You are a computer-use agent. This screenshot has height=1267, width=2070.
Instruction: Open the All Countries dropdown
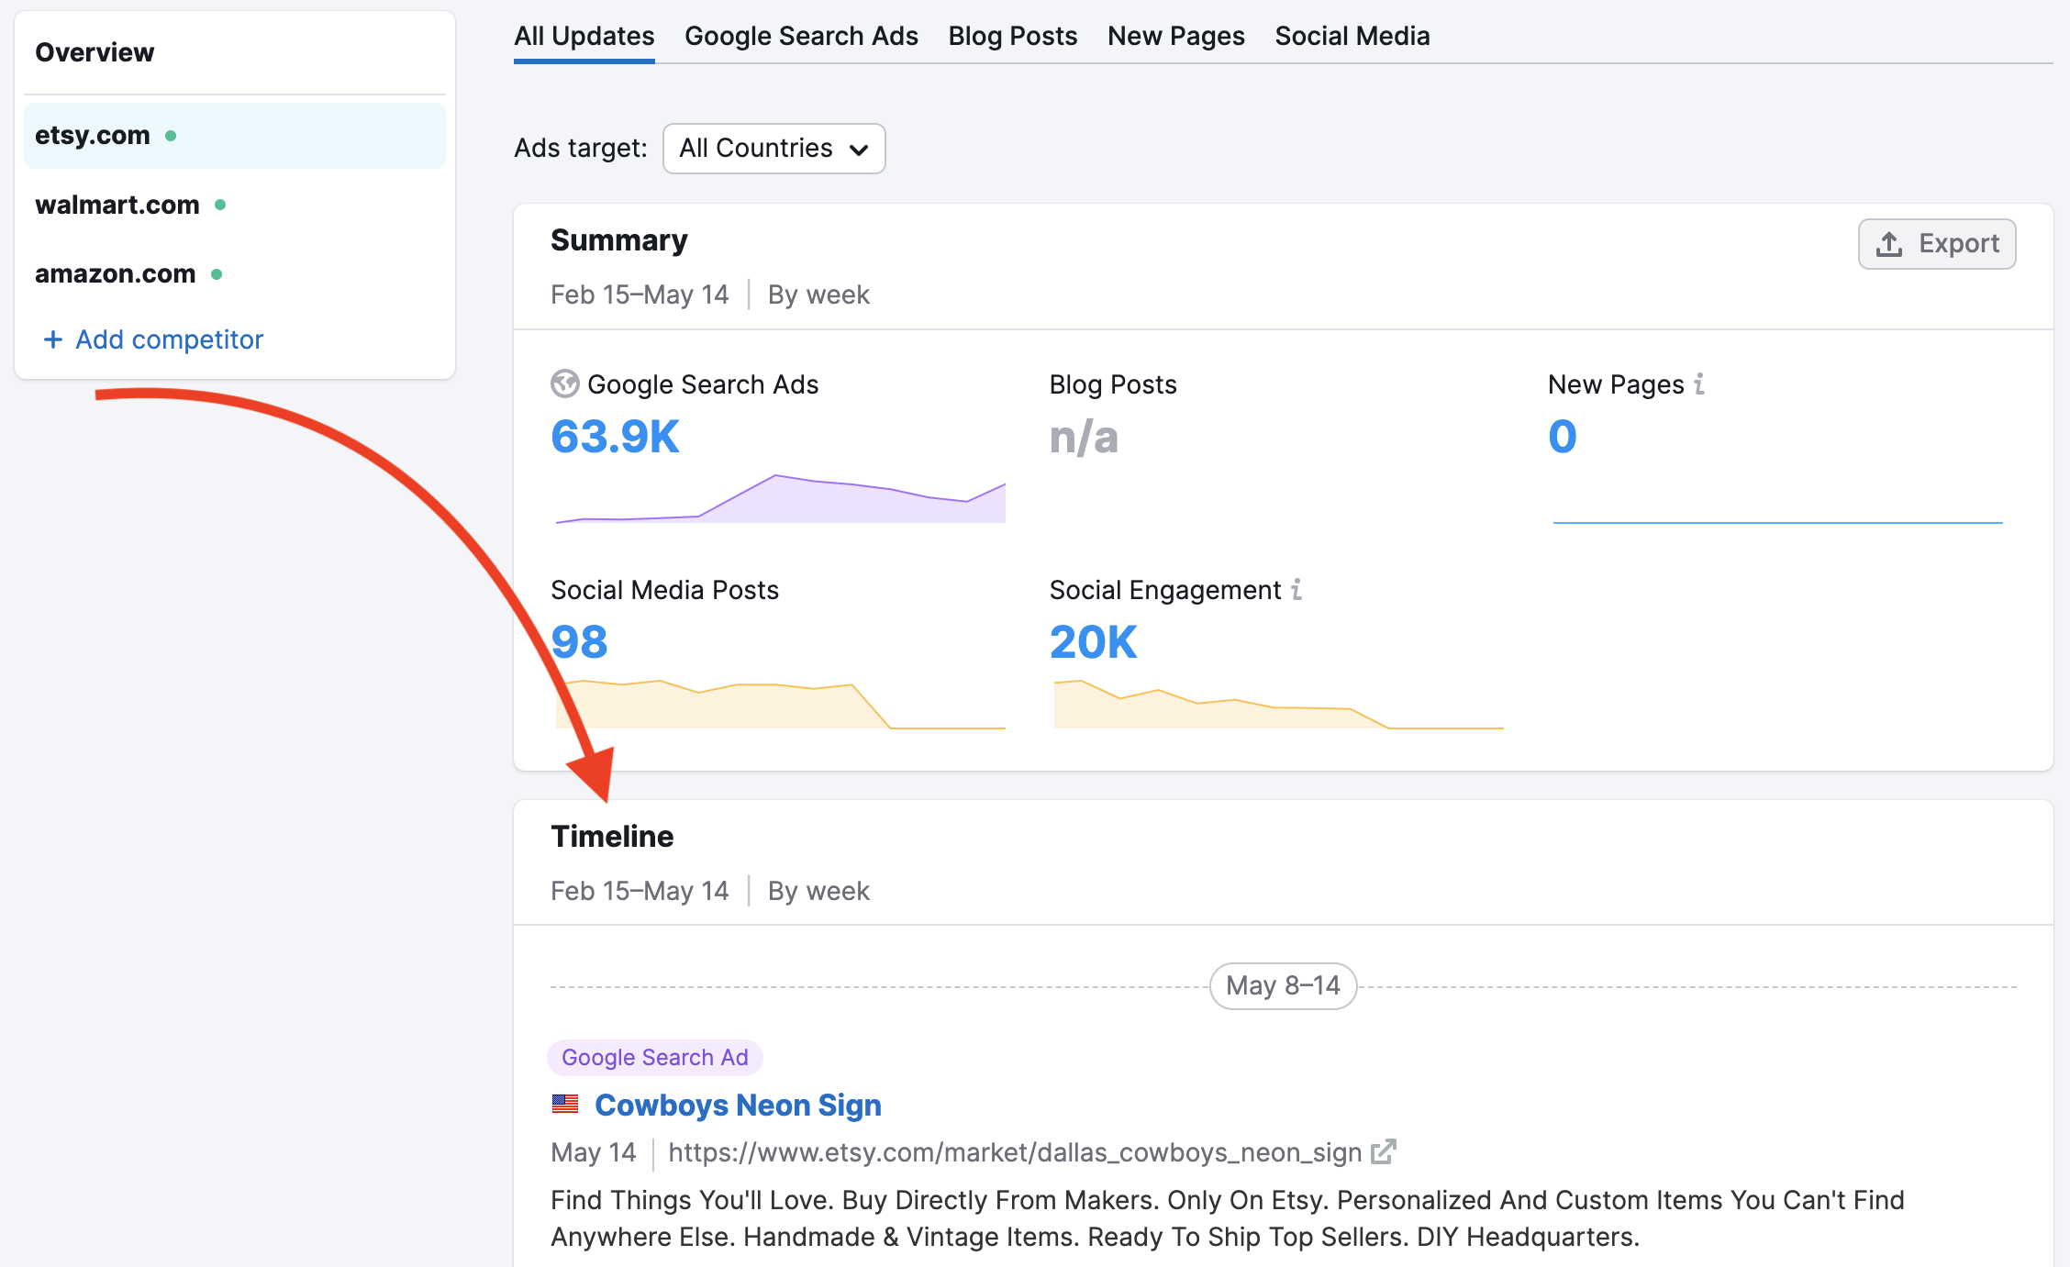[x=773, y=149]
